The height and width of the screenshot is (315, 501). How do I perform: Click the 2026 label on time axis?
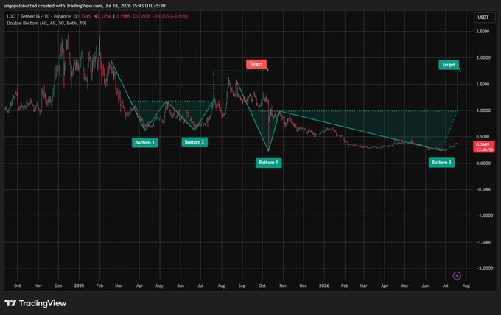pyautogui.click(x=323, y=286)
